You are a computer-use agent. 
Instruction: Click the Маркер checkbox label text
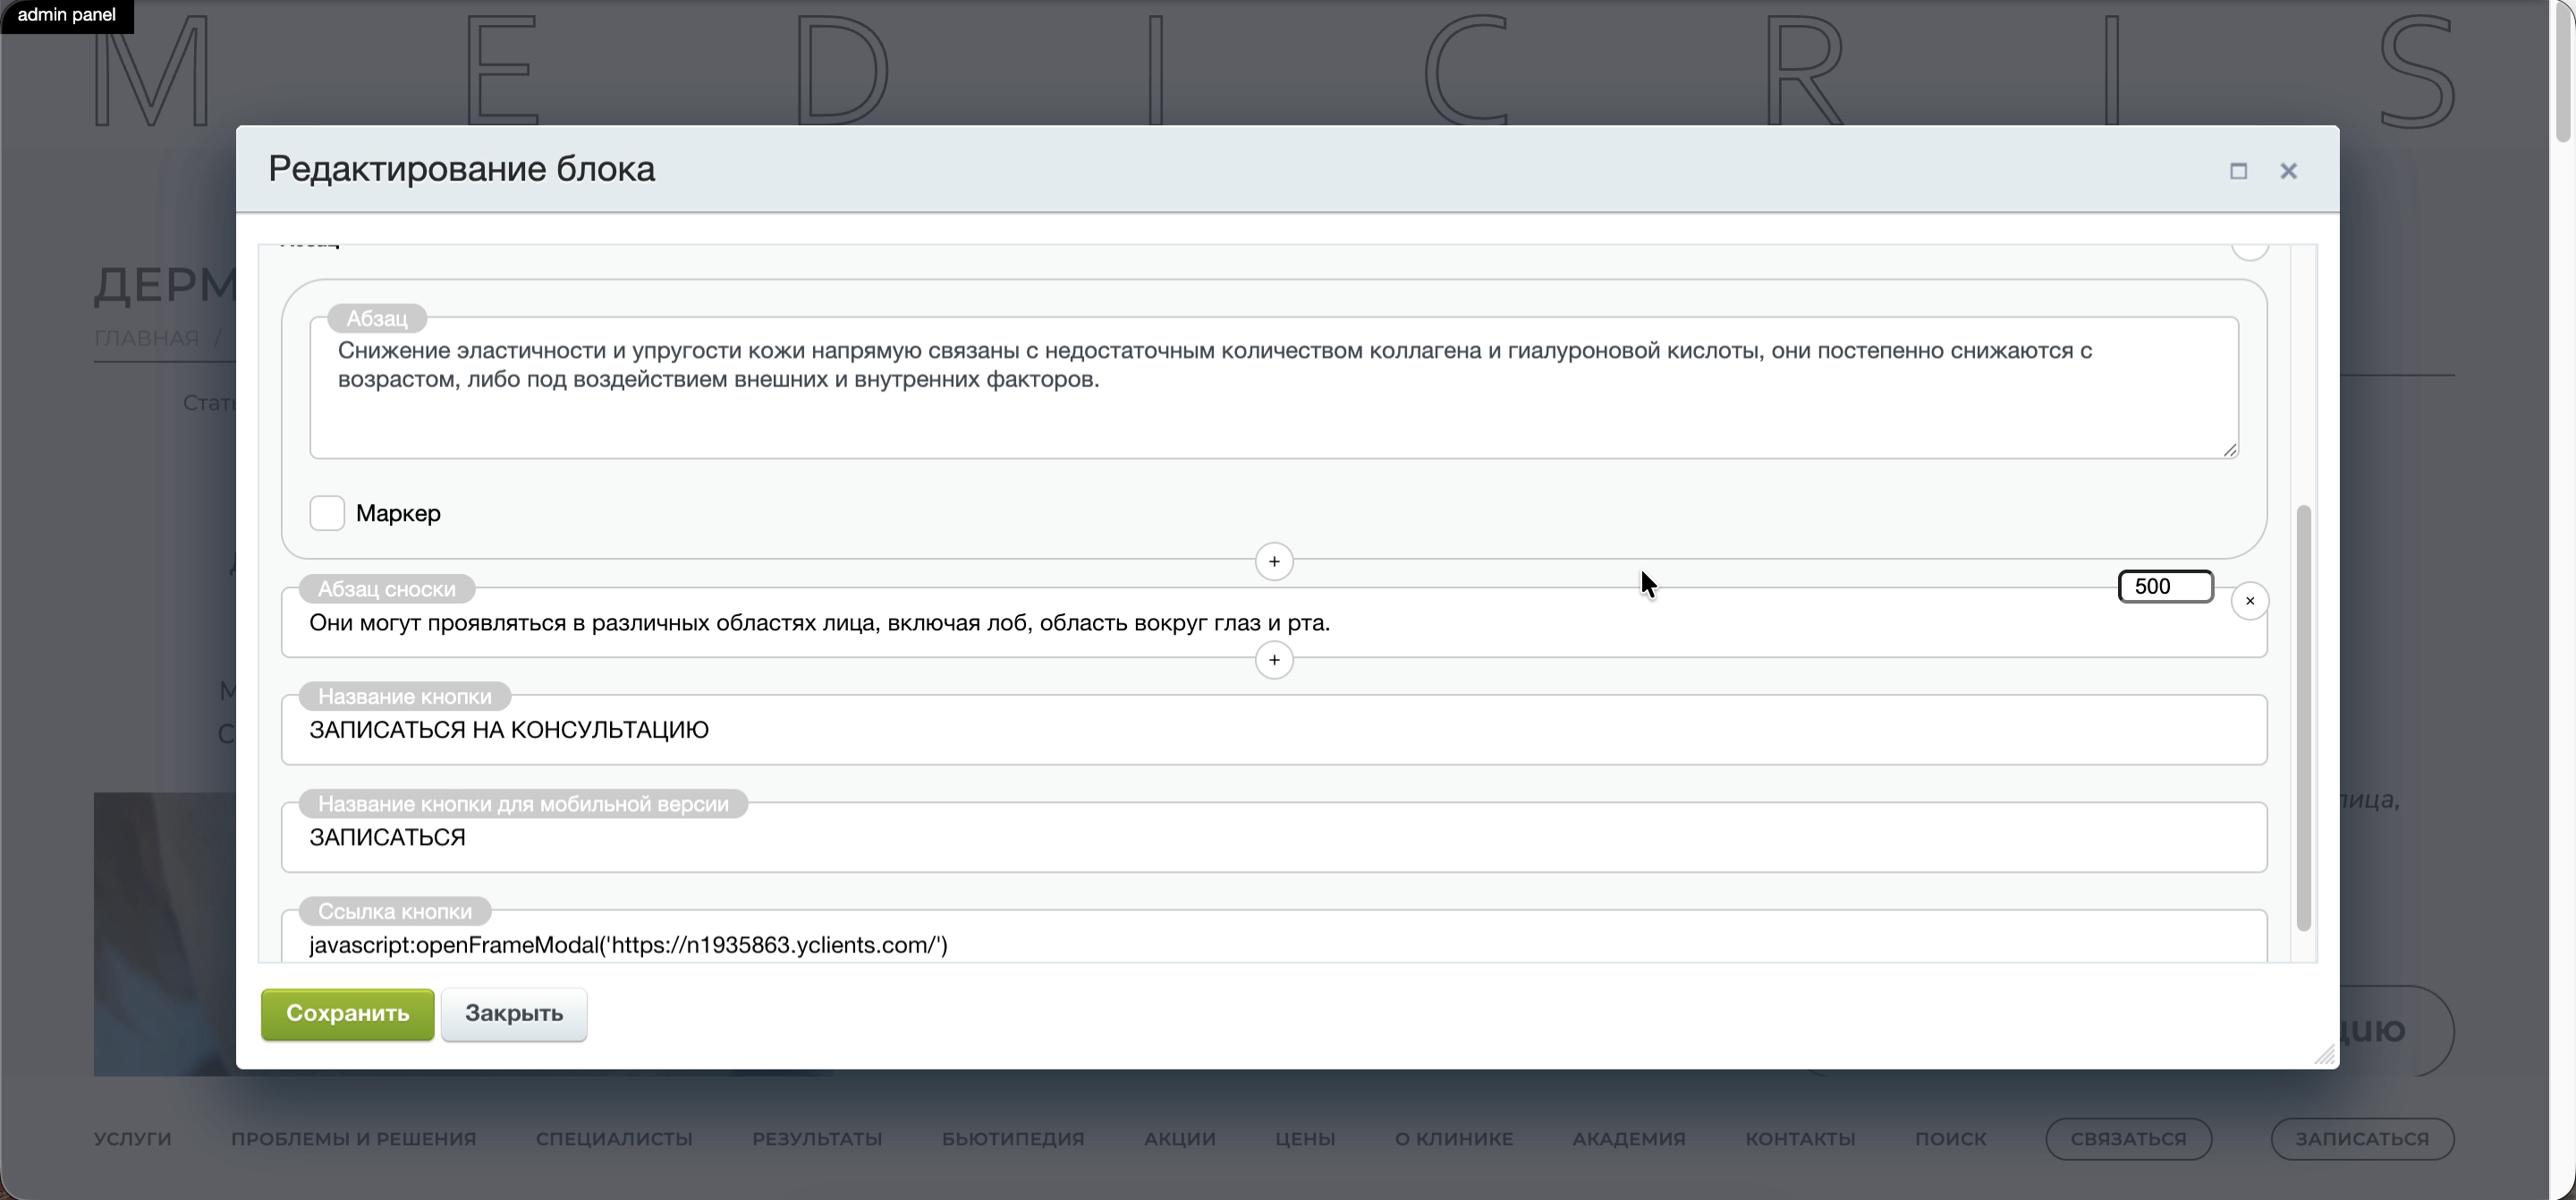(x=398, y=513)
